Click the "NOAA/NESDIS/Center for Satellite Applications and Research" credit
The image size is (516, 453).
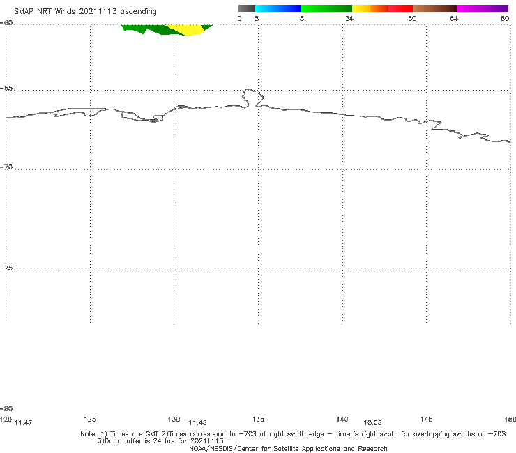[x=288, y=448]
